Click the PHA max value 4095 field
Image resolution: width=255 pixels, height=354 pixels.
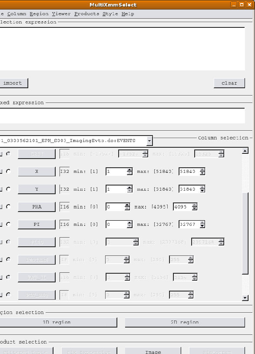(182, 207)
